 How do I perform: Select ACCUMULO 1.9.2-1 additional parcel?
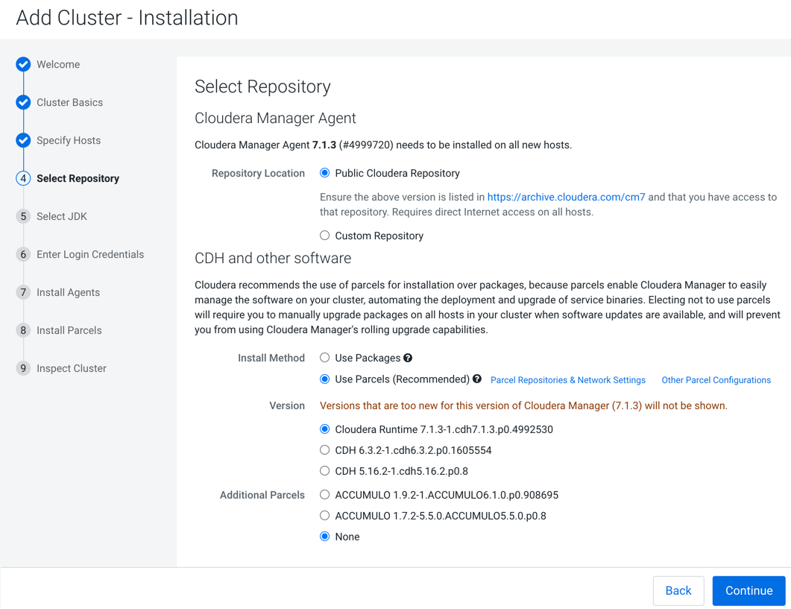tap(325, 496)
